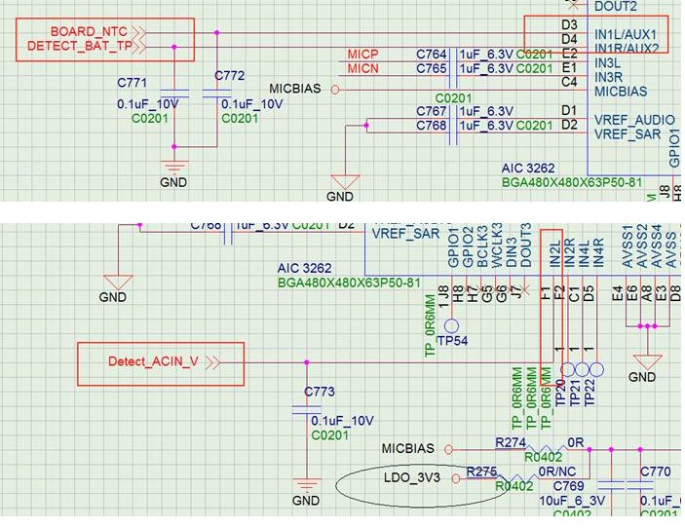Click the MICN net label
This screenshot has width=685, height=528.
point(363,68)
